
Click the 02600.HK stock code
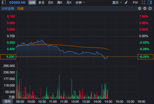click(x=17, y=3)
